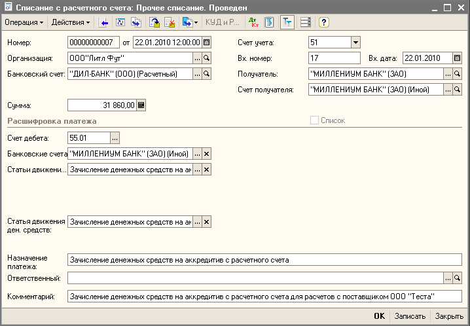Screen dimensions: 470x326
Task: Click the Записать button
Action: coord(410,316)
